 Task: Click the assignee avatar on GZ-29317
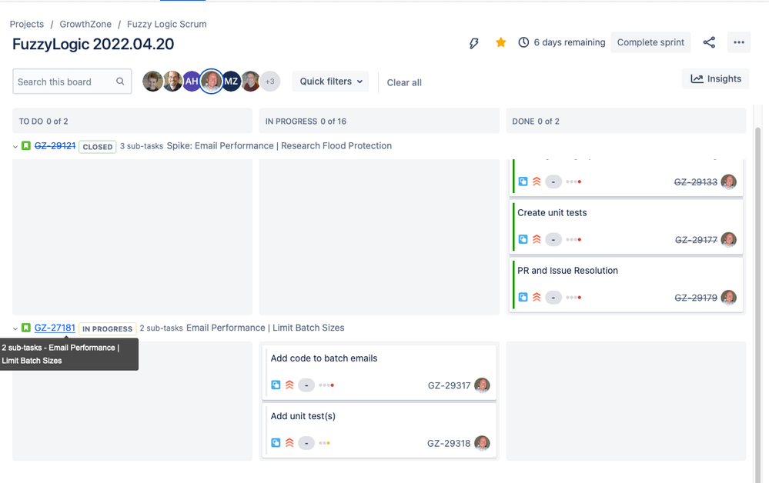tap(482, 385)
